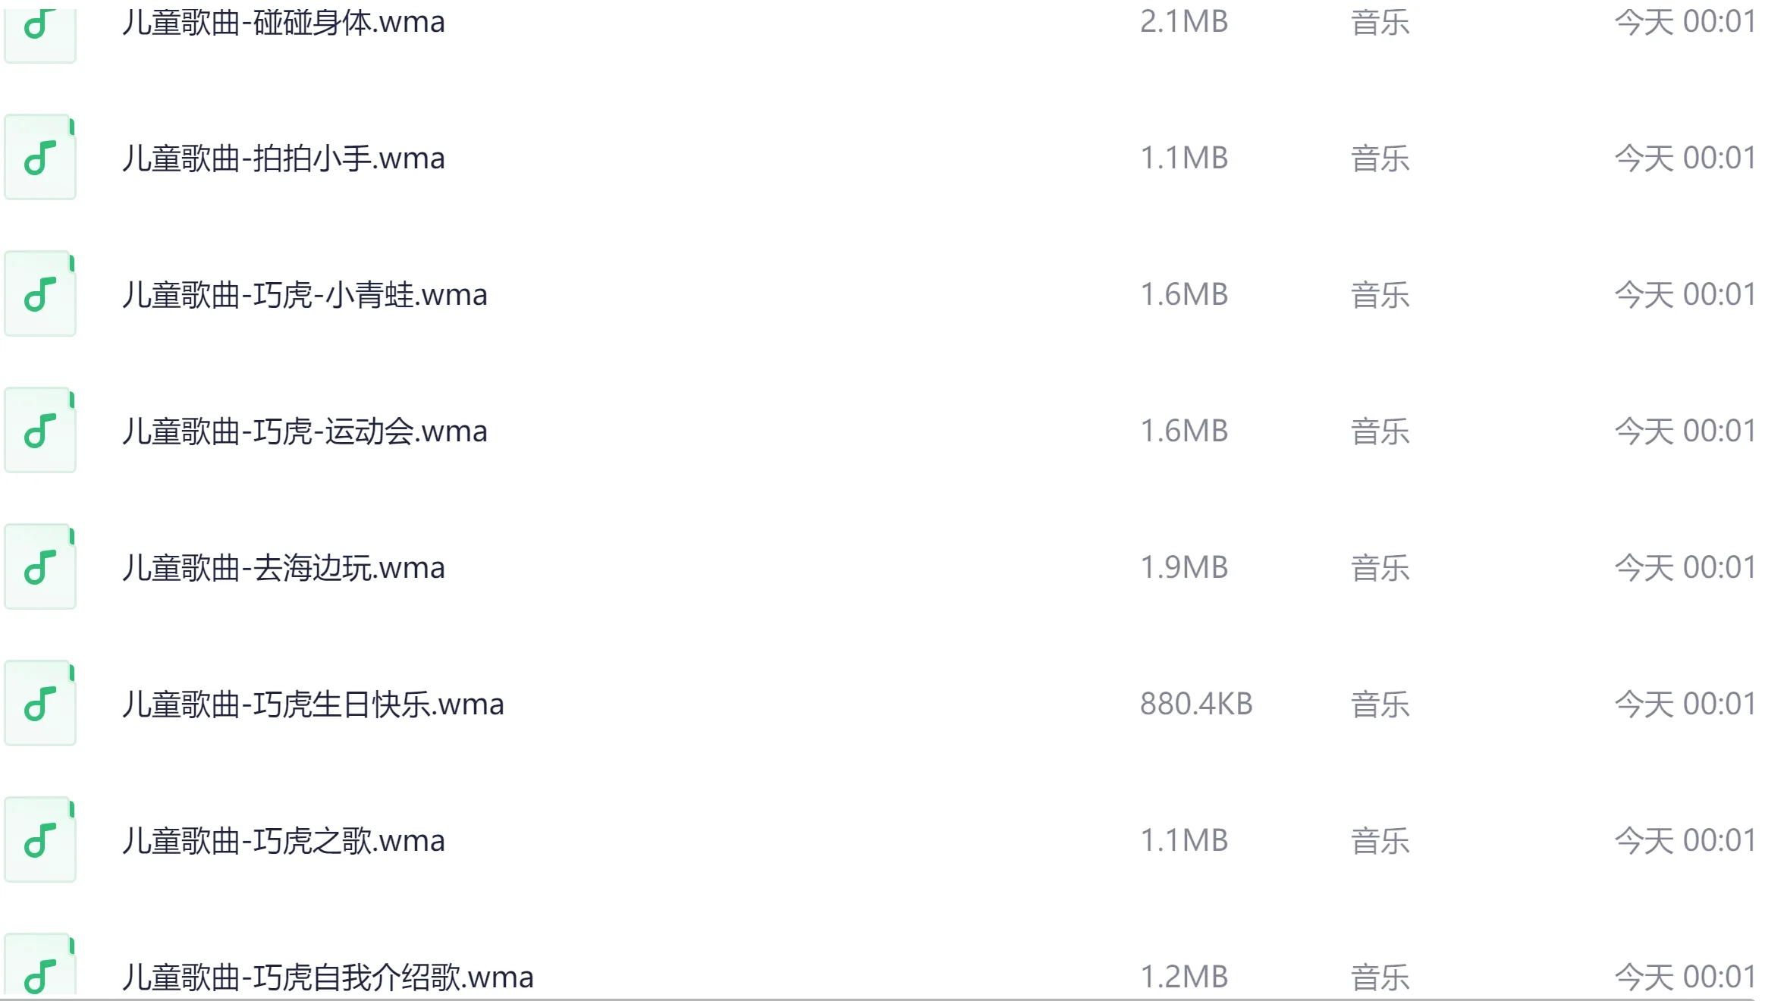1784x1001 pixels.
Task: Select the file name 儿童歌曲-巧虎-小青蛙.wma
Action: [305, 295]
